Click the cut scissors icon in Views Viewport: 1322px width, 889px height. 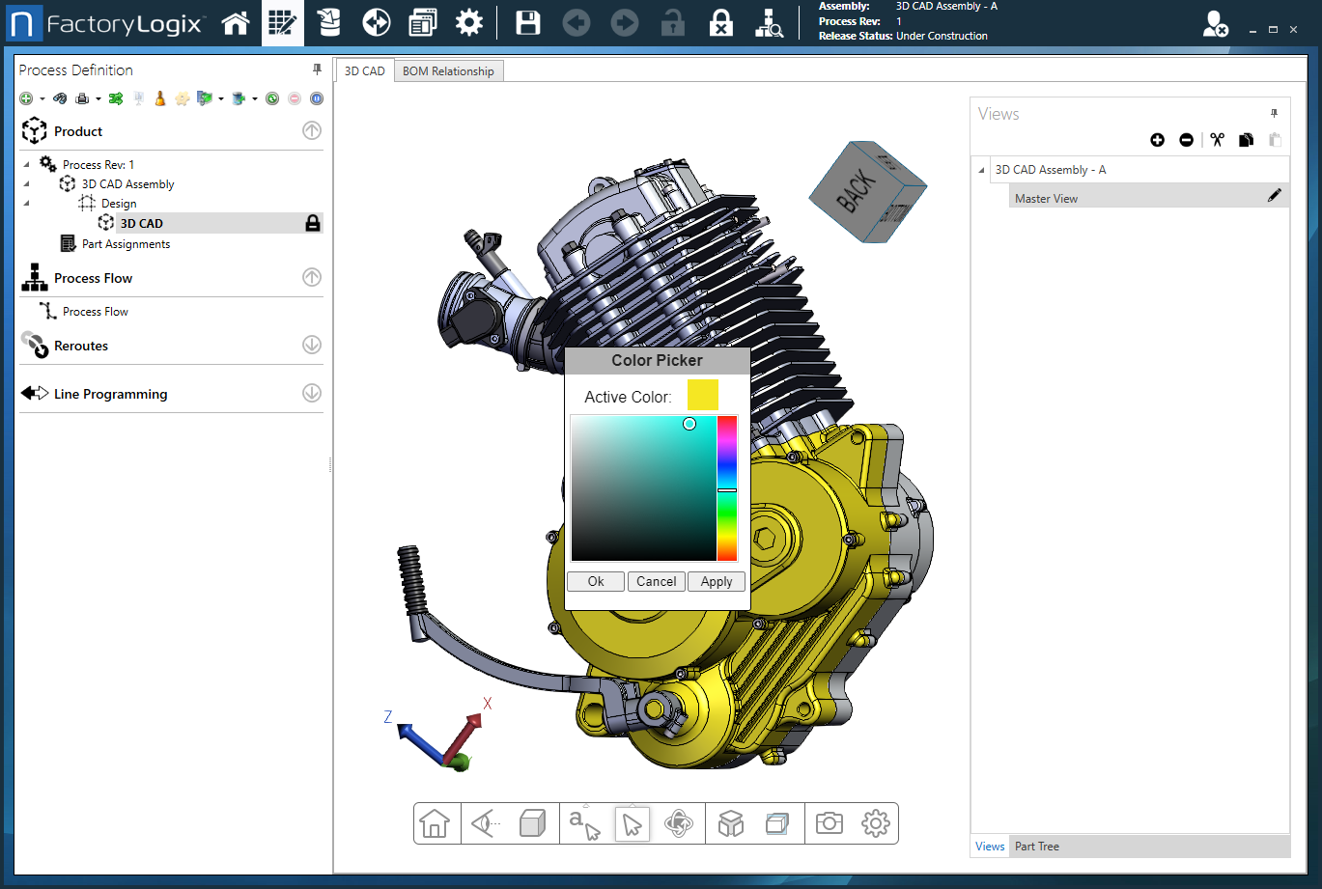pyautogui.click(x=1217, y=140)
